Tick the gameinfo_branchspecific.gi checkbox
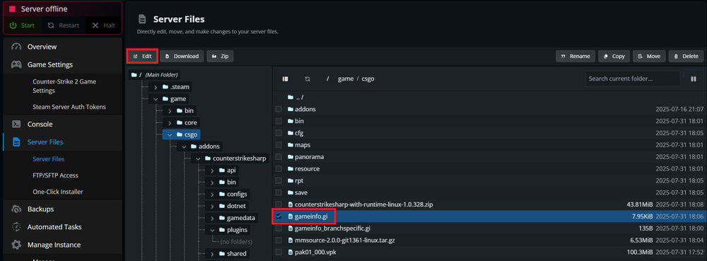The height and width of the screenshot is (261, 707). [x=279, y=228]
